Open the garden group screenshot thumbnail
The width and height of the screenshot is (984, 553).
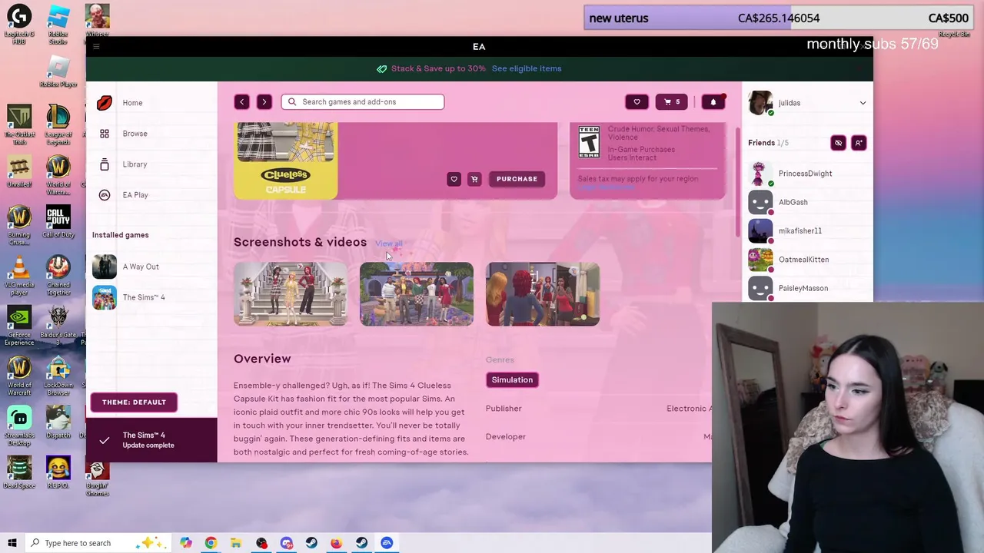point(417,294)
